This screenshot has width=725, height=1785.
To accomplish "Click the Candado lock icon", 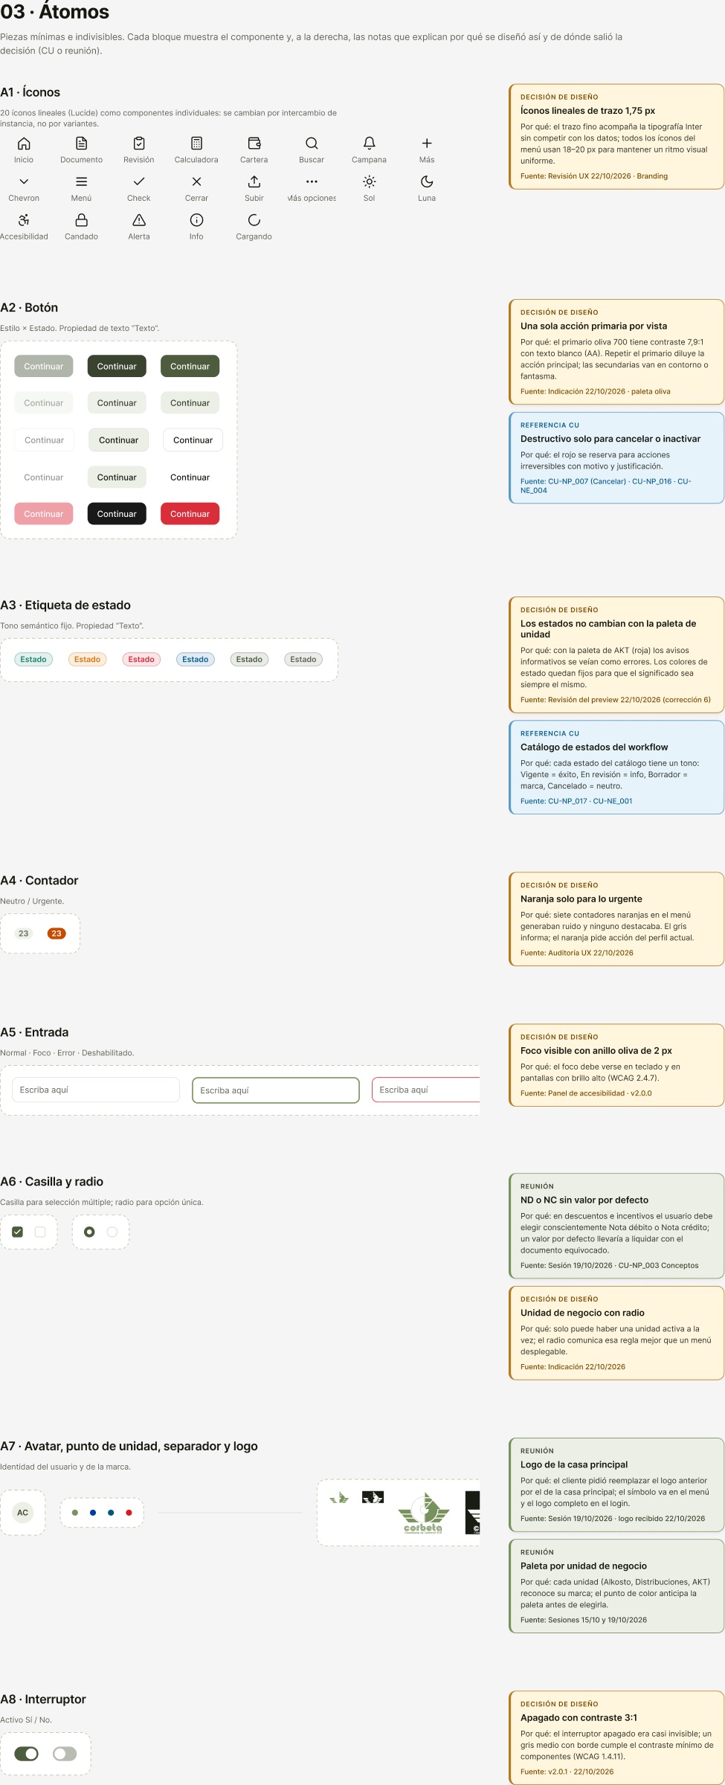I will pyautogui.click(x=81, y=220).
